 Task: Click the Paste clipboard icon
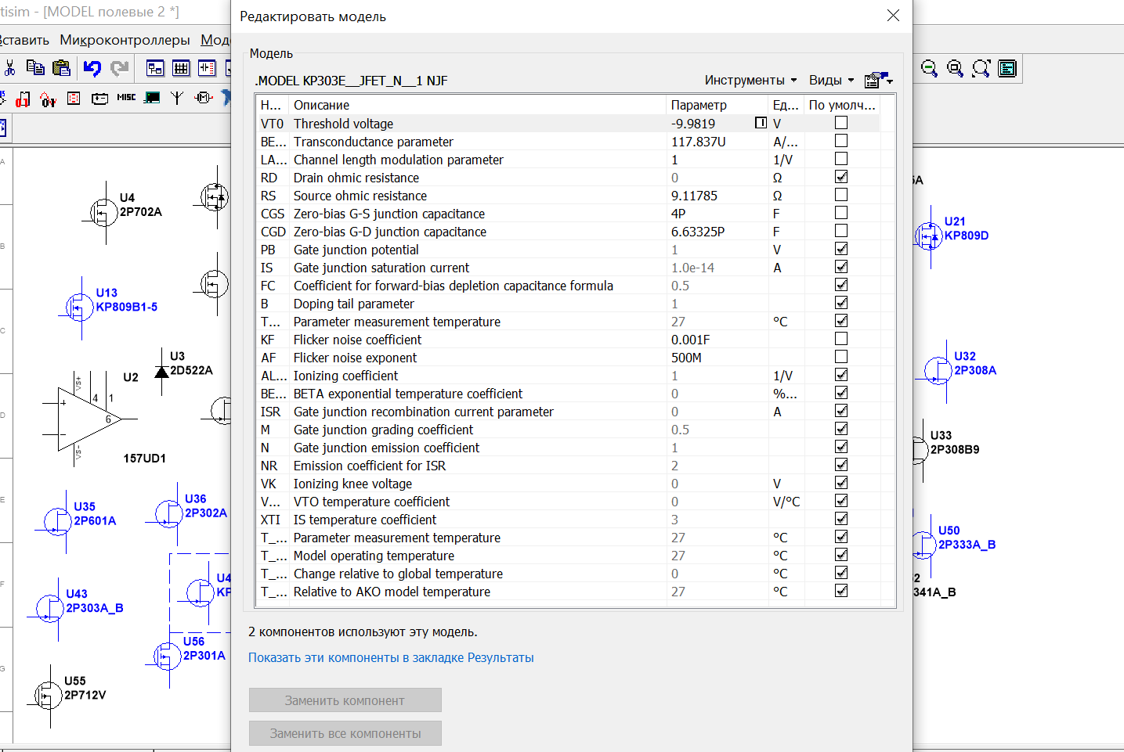pos(61,68)
